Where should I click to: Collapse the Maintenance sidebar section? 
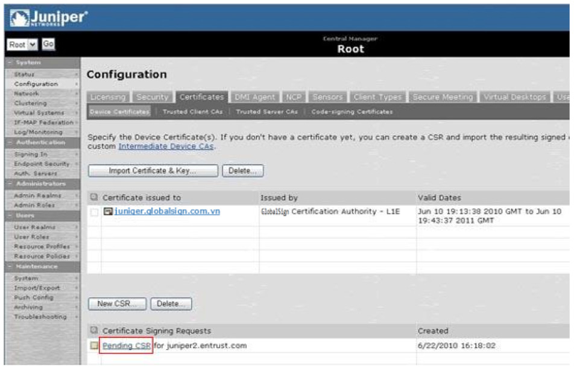point(10,266)
